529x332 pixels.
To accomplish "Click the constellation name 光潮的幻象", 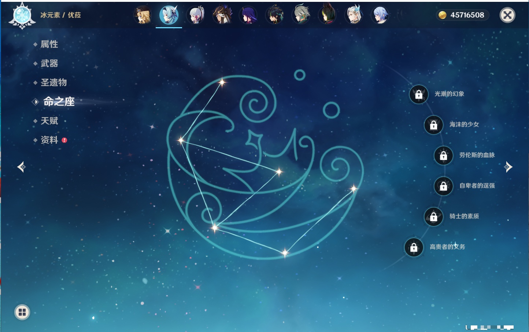I will [x=450, y=94].
